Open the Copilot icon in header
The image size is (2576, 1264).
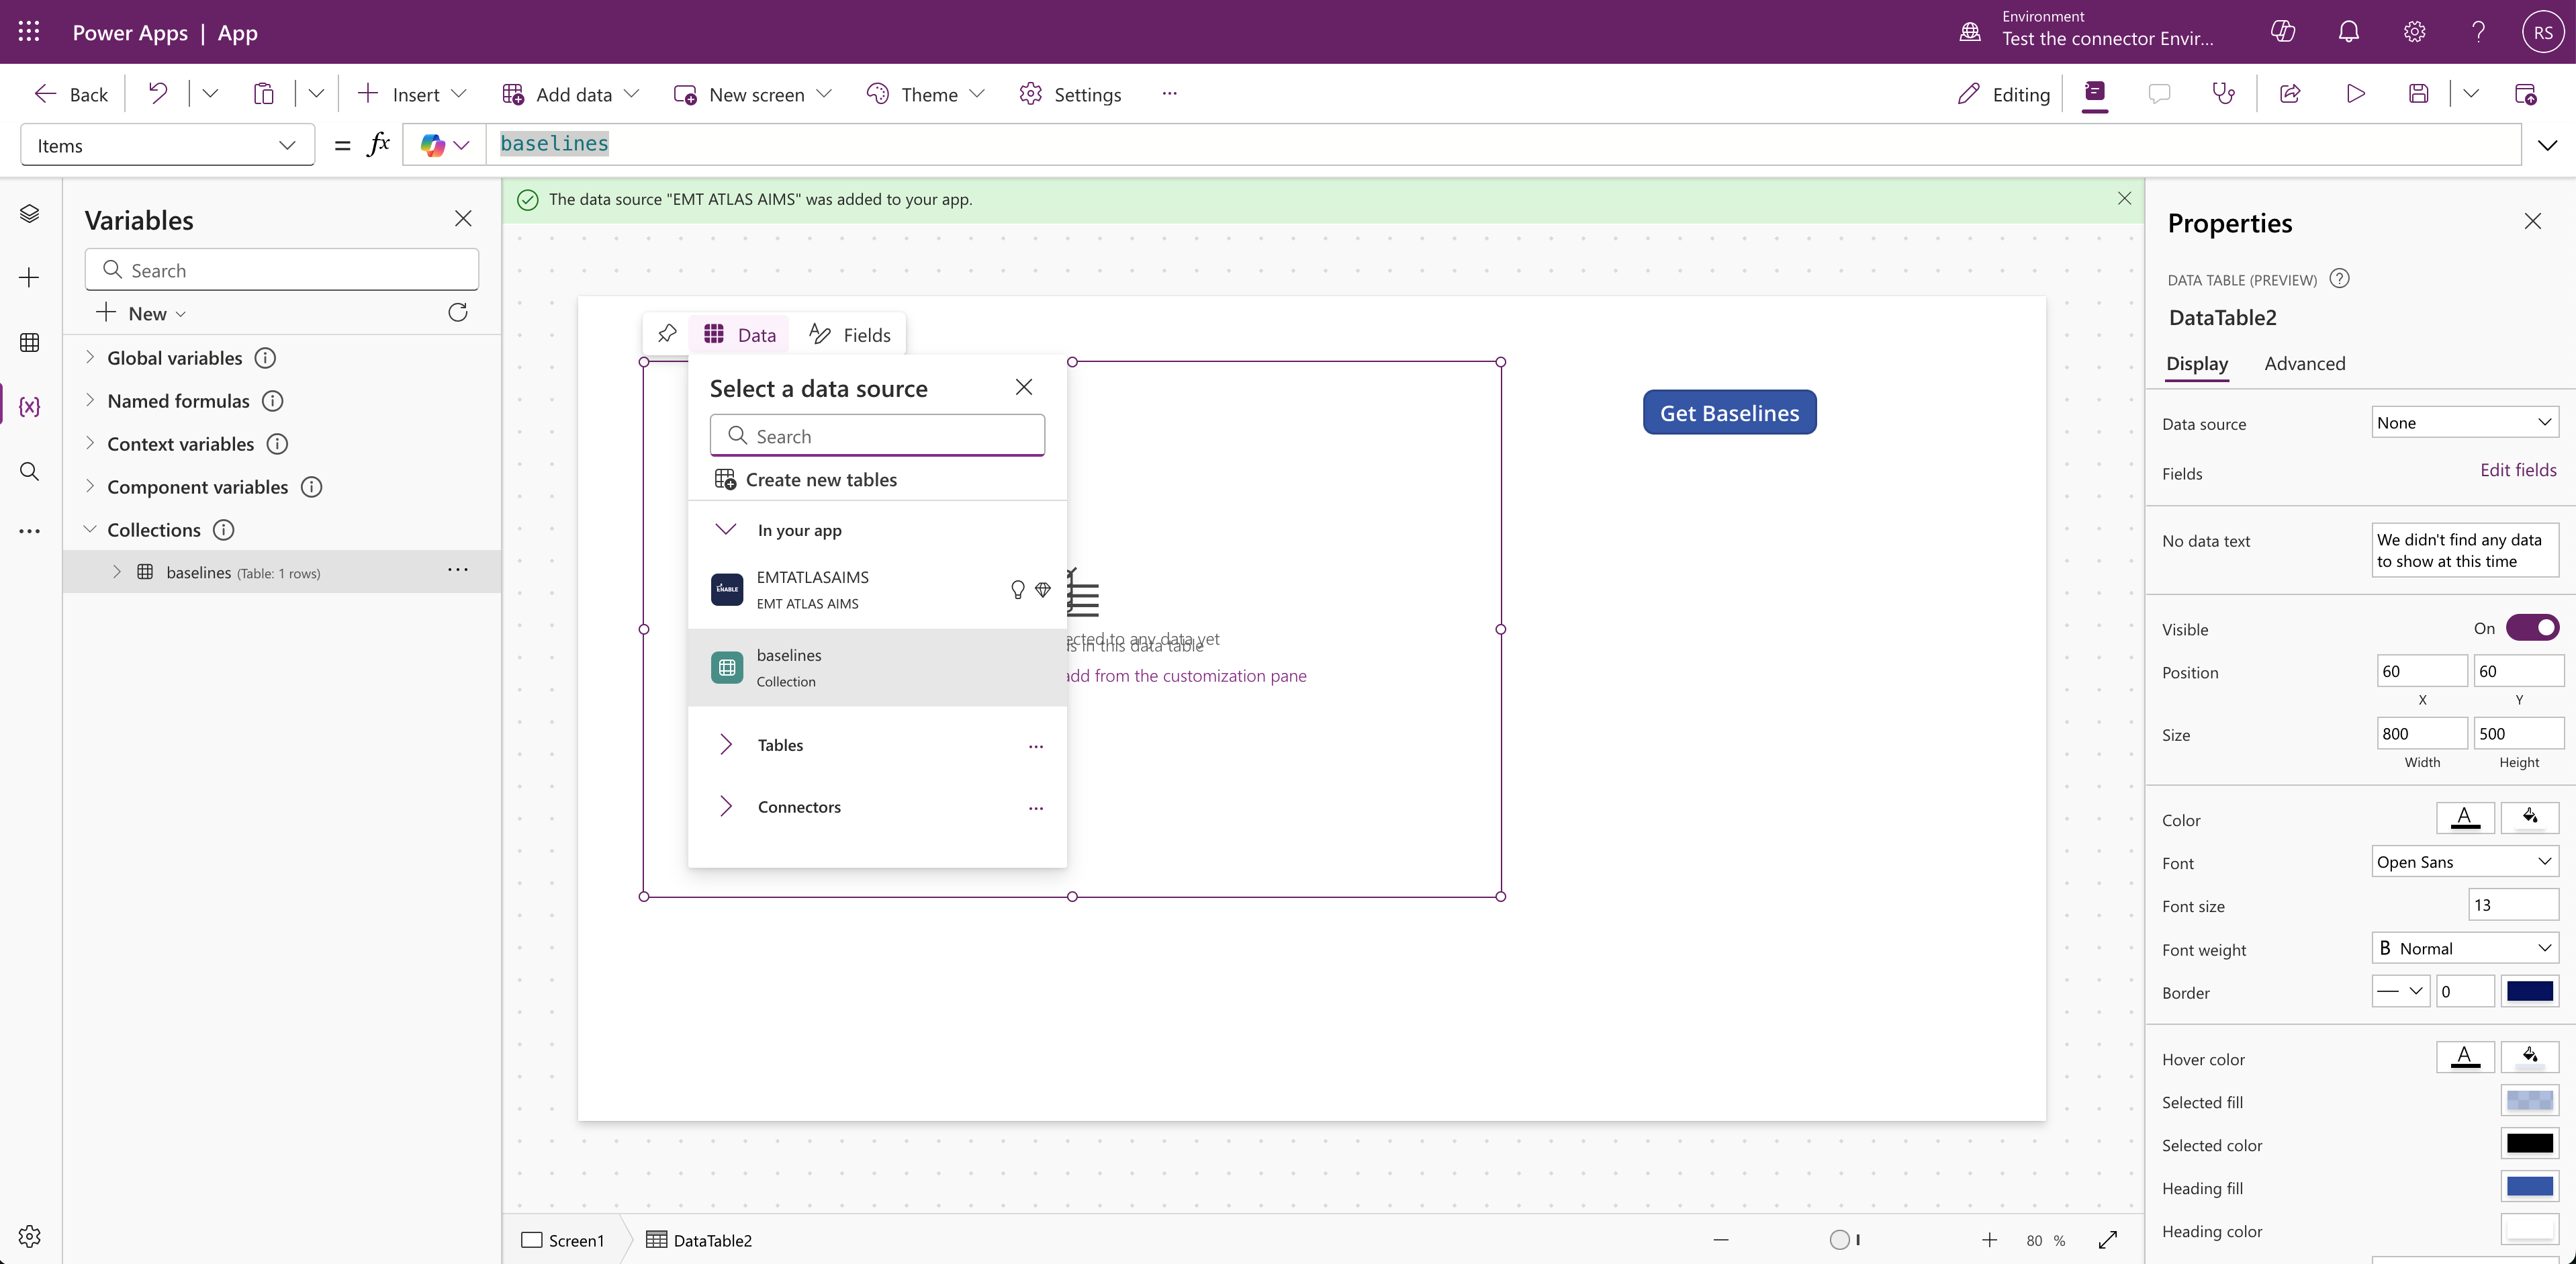2283,32
